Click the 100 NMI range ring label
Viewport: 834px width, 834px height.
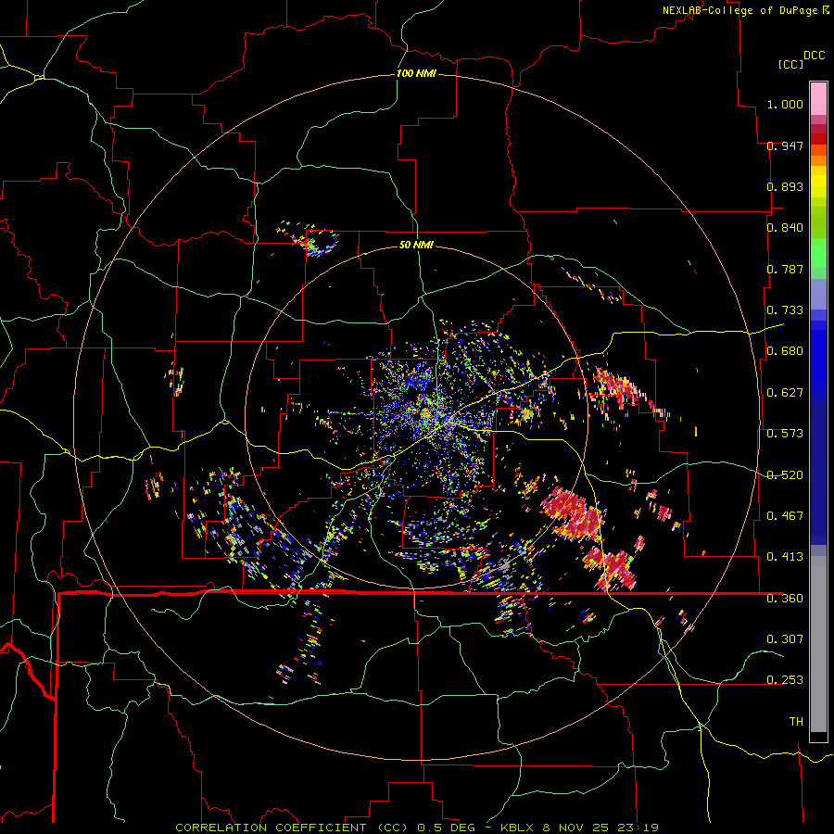point(416,73)
